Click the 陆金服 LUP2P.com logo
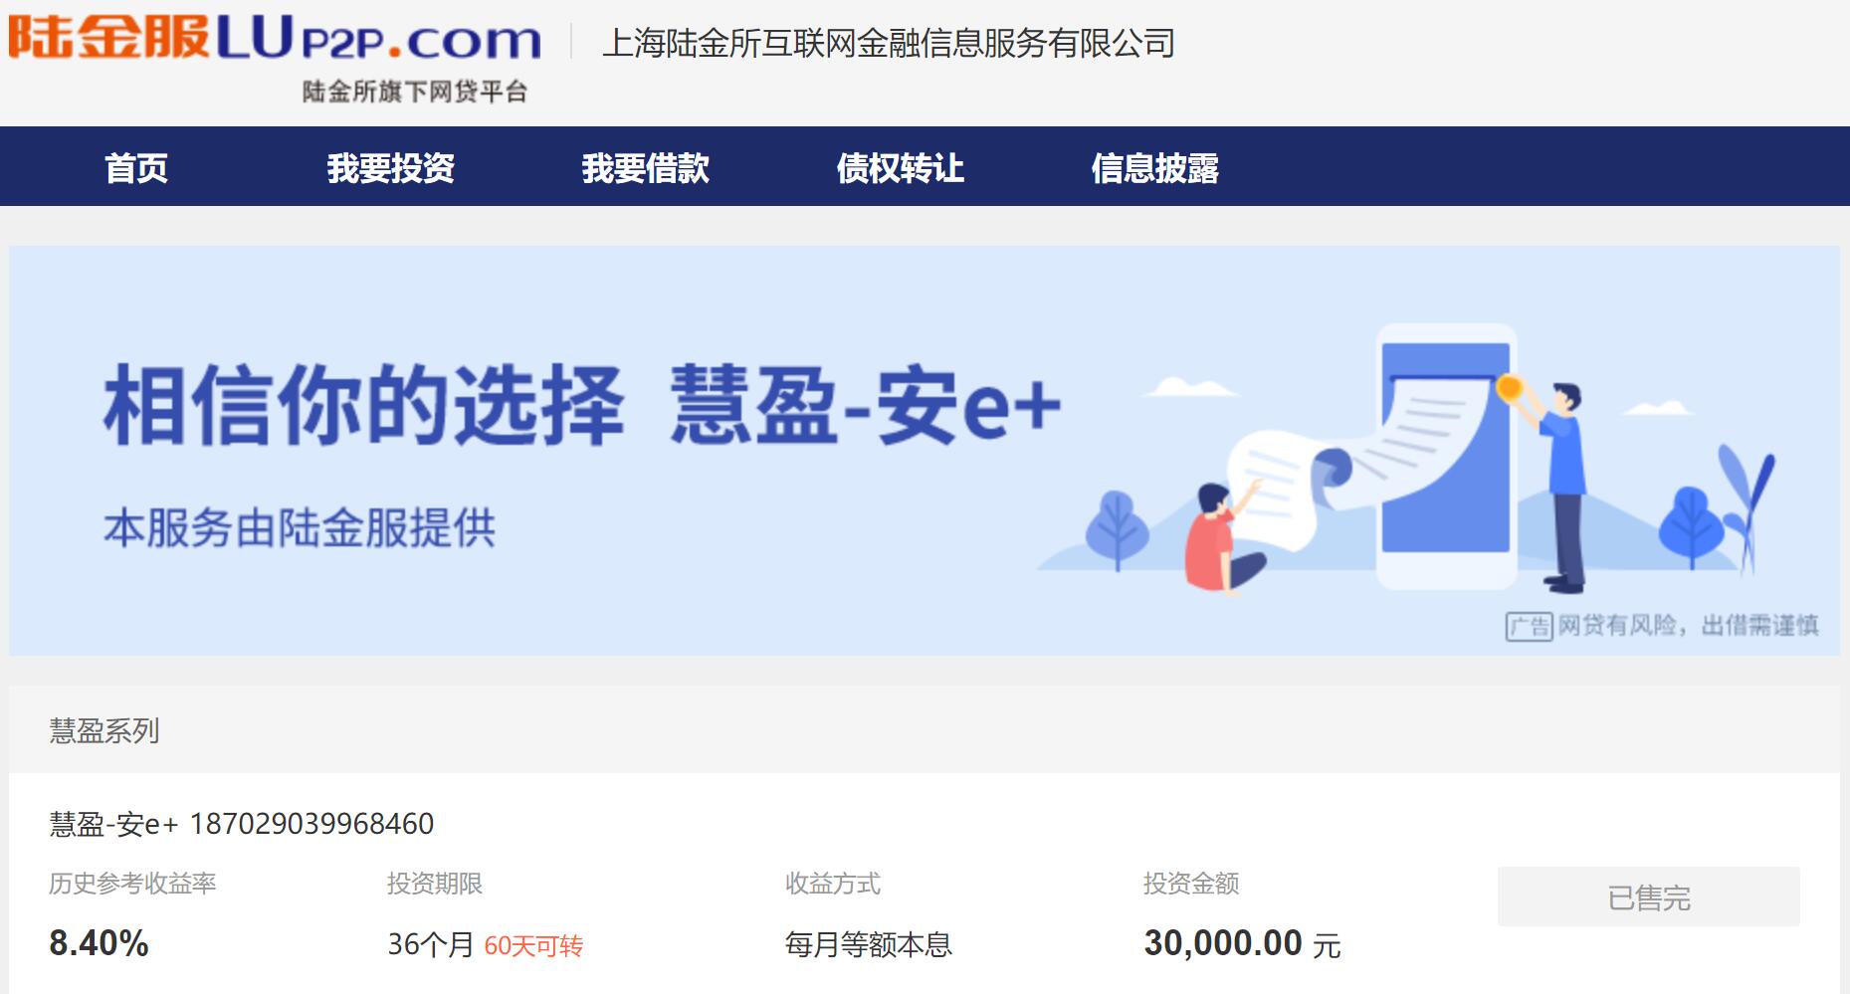The width and height of the screenshot is (1850, 994). 275,40
